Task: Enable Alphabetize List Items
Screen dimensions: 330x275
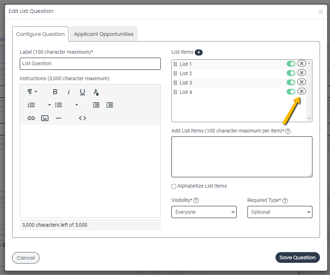Action: coord(174,186)
